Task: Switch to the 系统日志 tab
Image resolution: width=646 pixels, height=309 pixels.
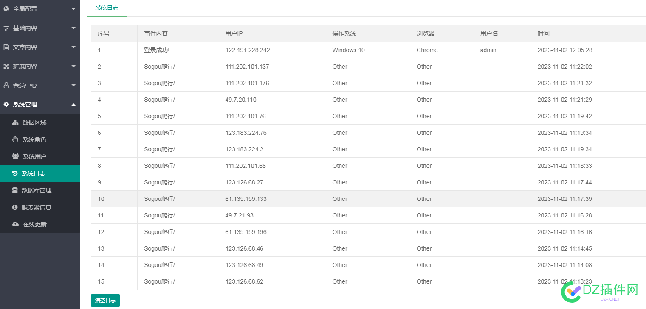Action: pos(107,8)
